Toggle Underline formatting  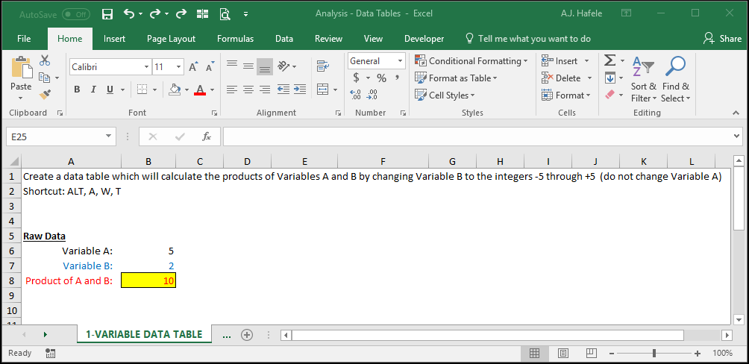coord(110,90)
